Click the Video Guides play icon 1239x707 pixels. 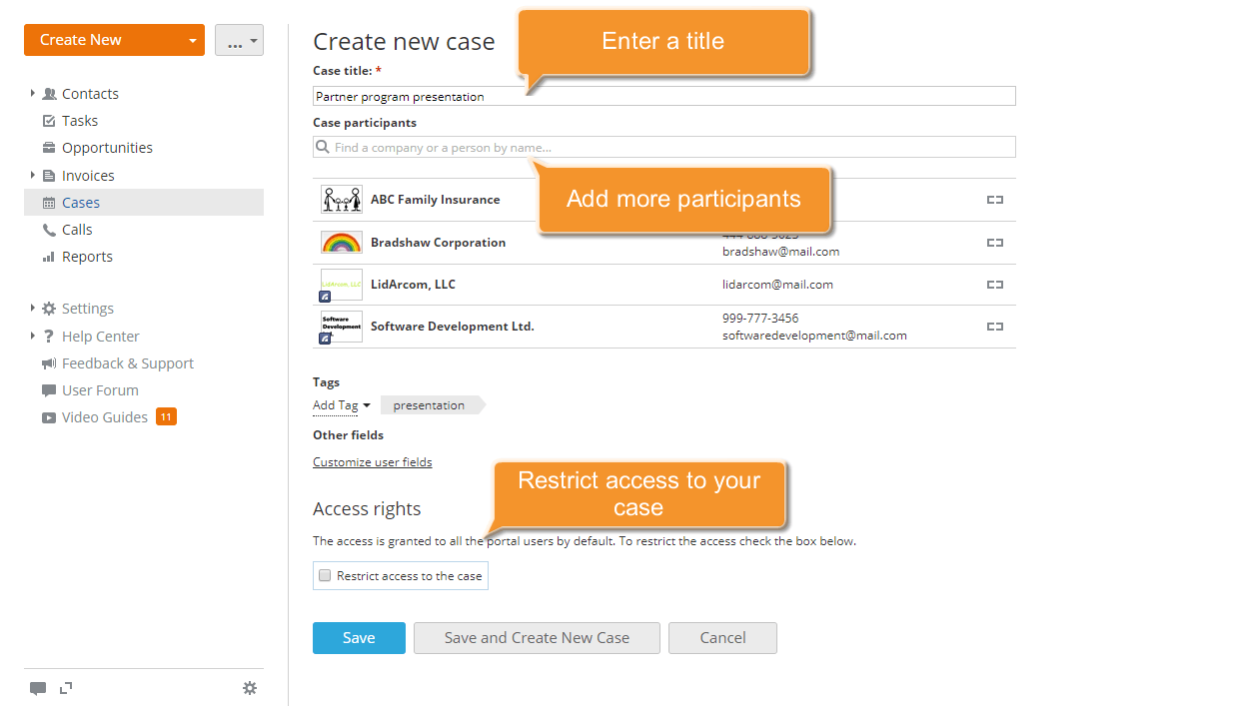pos(47,416)
